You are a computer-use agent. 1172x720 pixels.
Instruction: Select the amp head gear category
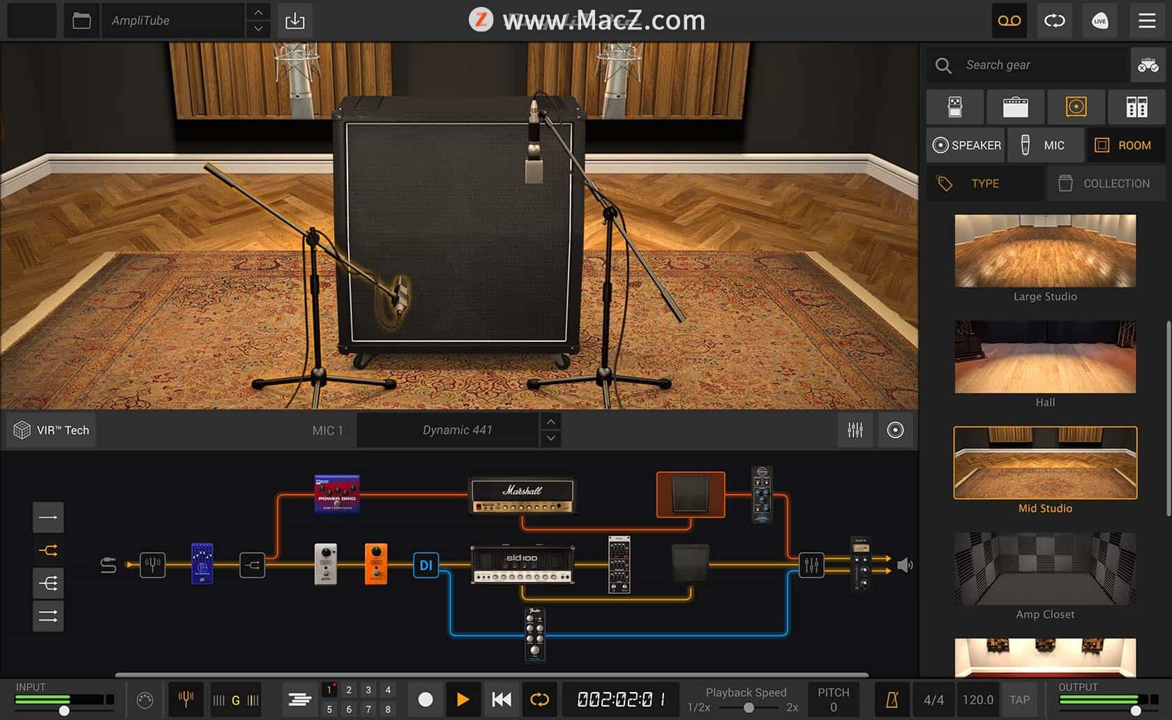click(1016, 107)
